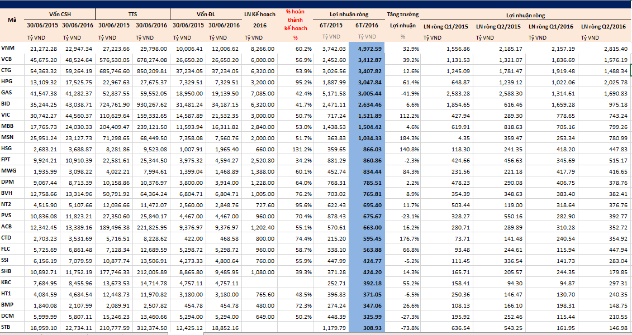Select the '6T/2015' column header
The height and width of the screenshot is (335, 632).
(x=330, y=25)
